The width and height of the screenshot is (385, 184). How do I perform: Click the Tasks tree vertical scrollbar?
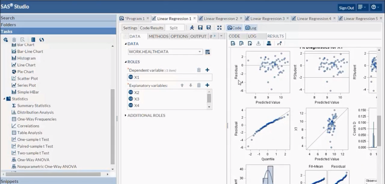click(x=113, y=127)
